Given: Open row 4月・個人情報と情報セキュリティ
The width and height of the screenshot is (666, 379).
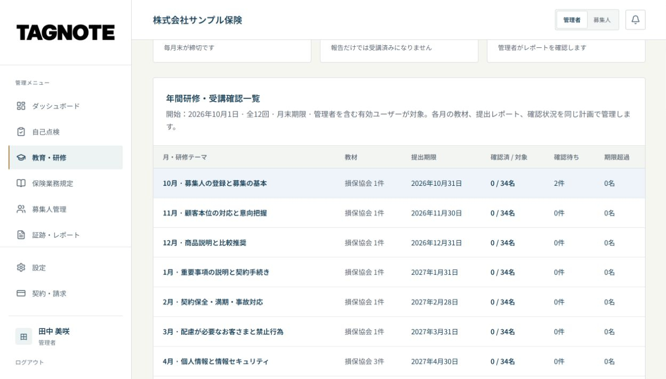Looking at the screenshot, I should [399, 361].
